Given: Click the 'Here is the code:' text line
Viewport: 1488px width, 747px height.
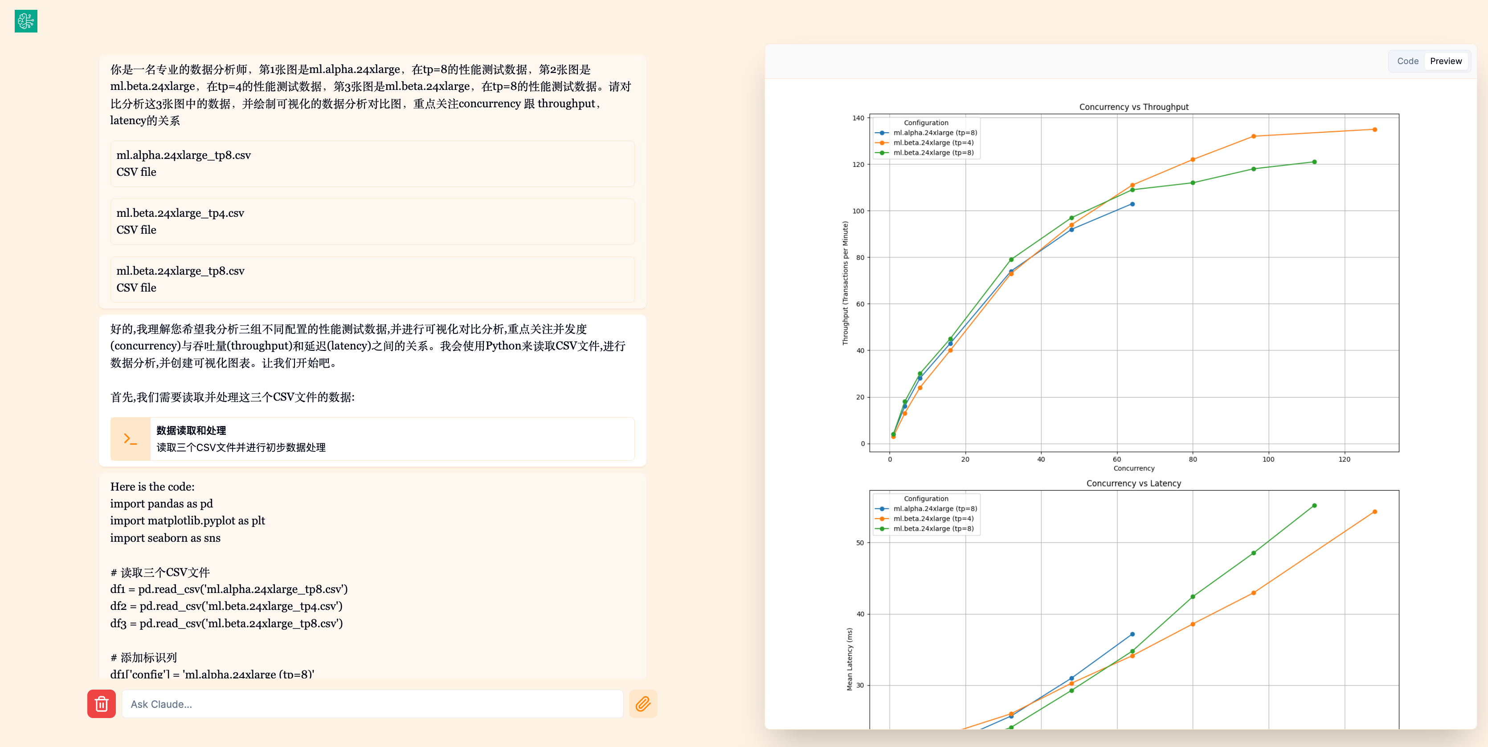Looking at the screenshot, I should coord(152,487).
